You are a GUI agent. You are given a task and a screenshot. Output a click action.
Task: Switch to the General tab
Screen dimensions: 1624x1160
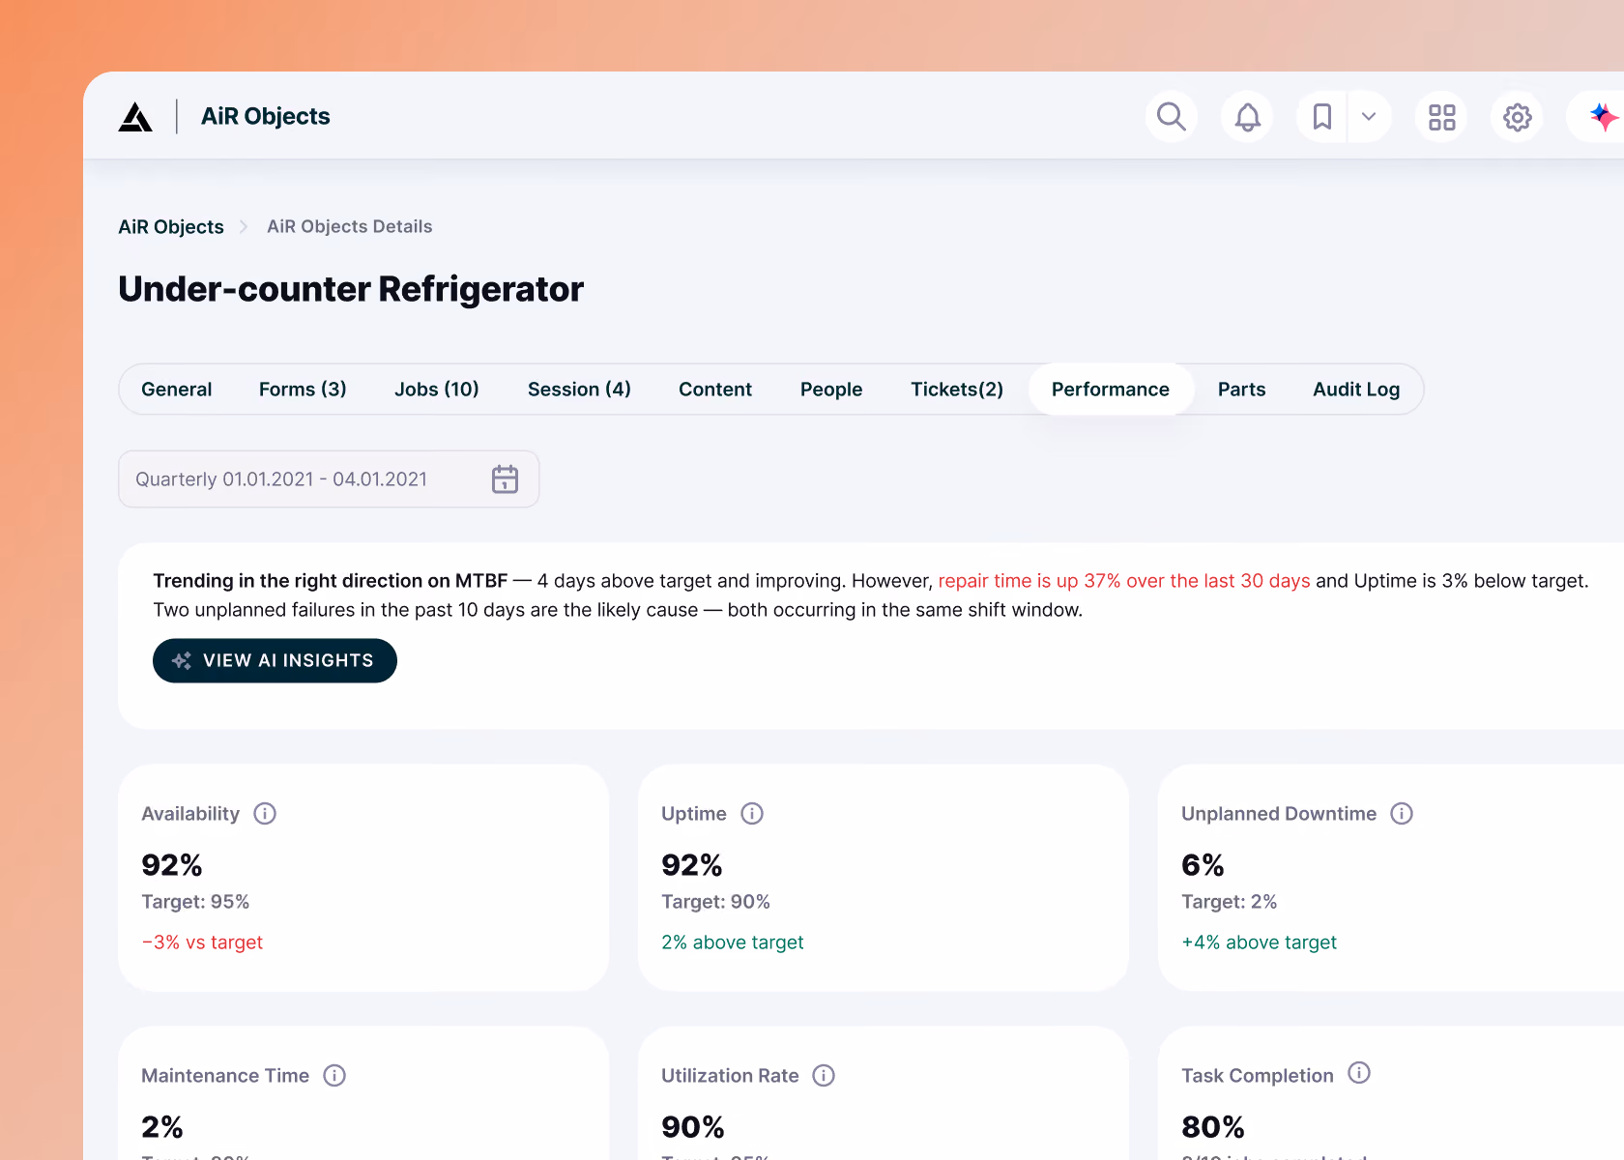click(x=176, y=389)
